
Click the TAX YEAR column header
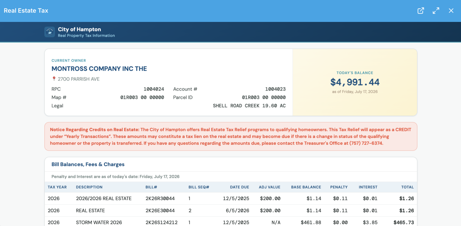pyautogui.click(x=57, y=187)
